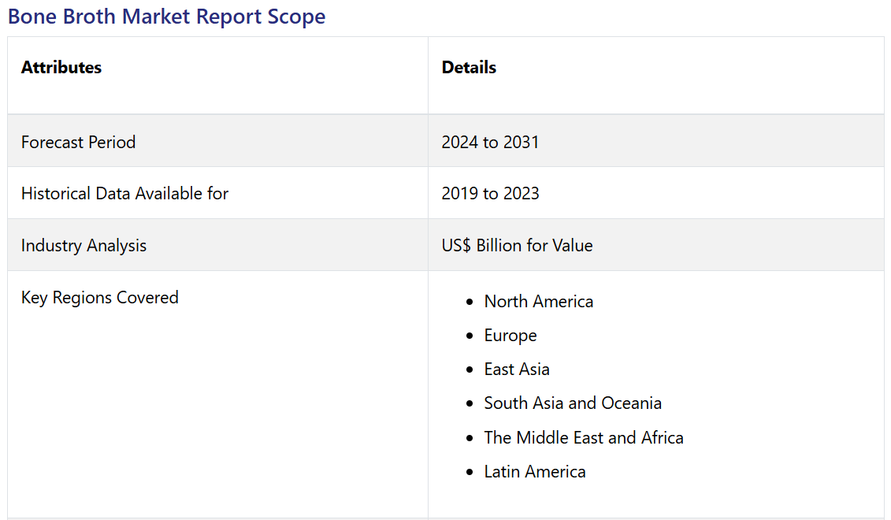
Task: Click South Asia and Oceania list item
Action: 573,403
